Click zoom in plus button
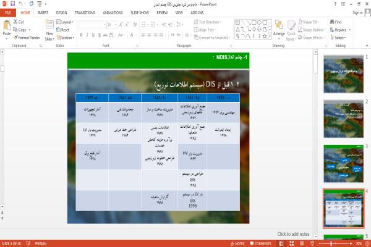 351,243
